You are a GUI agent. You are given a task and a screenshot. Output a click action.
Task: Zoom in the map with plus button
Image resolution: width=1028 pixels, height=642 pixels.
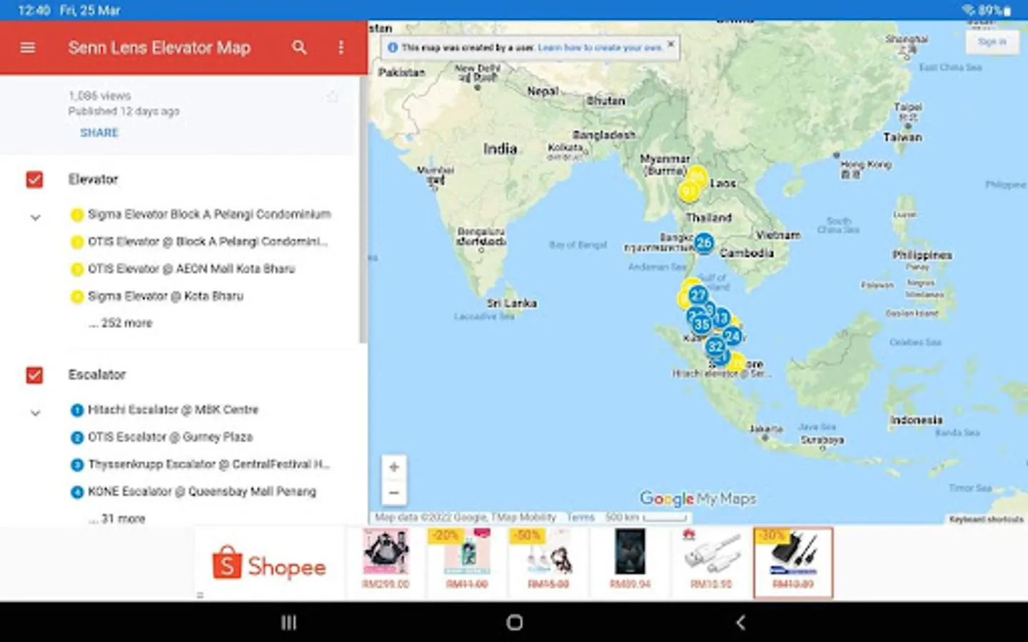pyautogui.click(x=394, y=467)
